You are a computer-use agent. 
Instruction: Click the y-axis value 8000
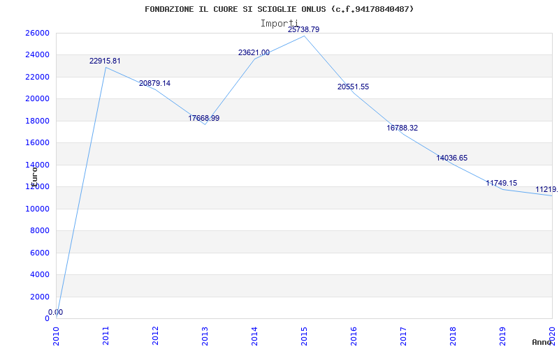point(39,231)
